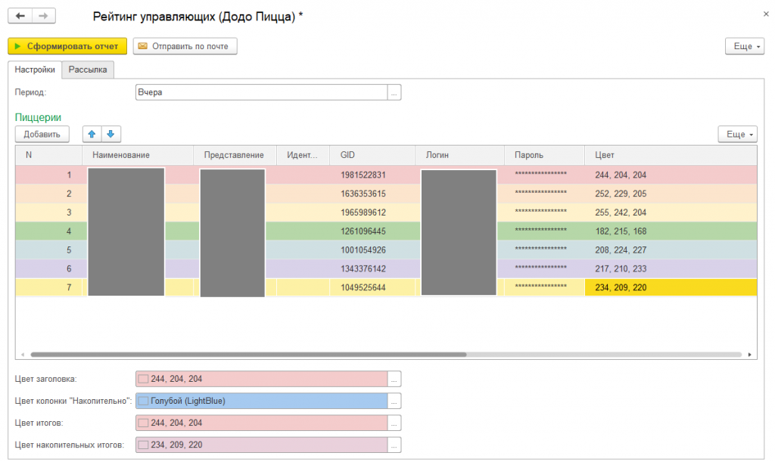
Task: Click the back navigation arrow
Action: point(20,16)
